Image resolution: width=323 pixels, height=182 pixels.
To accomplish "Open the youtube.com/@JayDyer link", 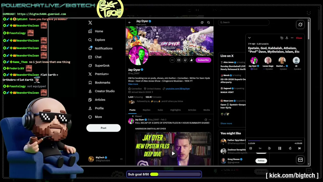I will [178, 89].
